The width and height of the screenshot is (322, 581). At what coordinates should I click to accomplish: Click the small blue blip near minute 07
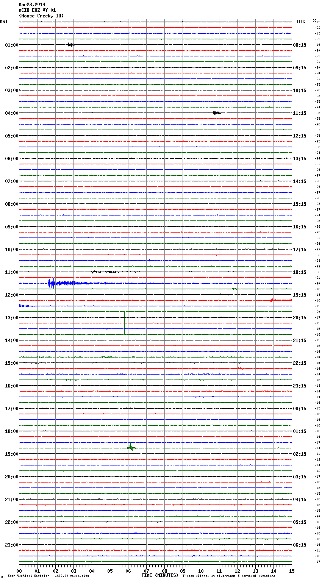[150, 260]
